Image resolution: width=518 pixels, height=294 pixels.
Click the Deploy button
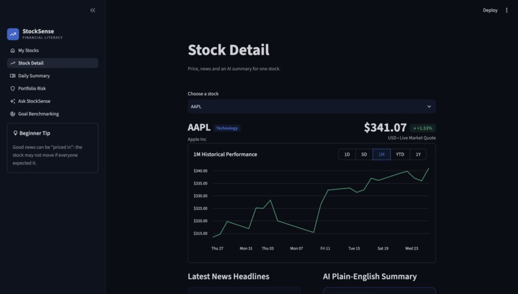[x=490, y=10]
